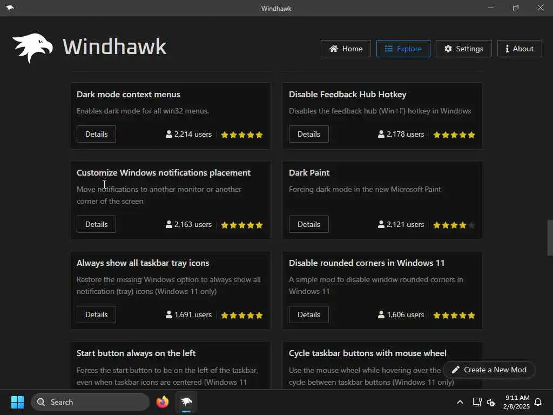This screenshot has width=553, height=415.
Task: Select 'Start button always on the left' title
Action: point(136,353)
